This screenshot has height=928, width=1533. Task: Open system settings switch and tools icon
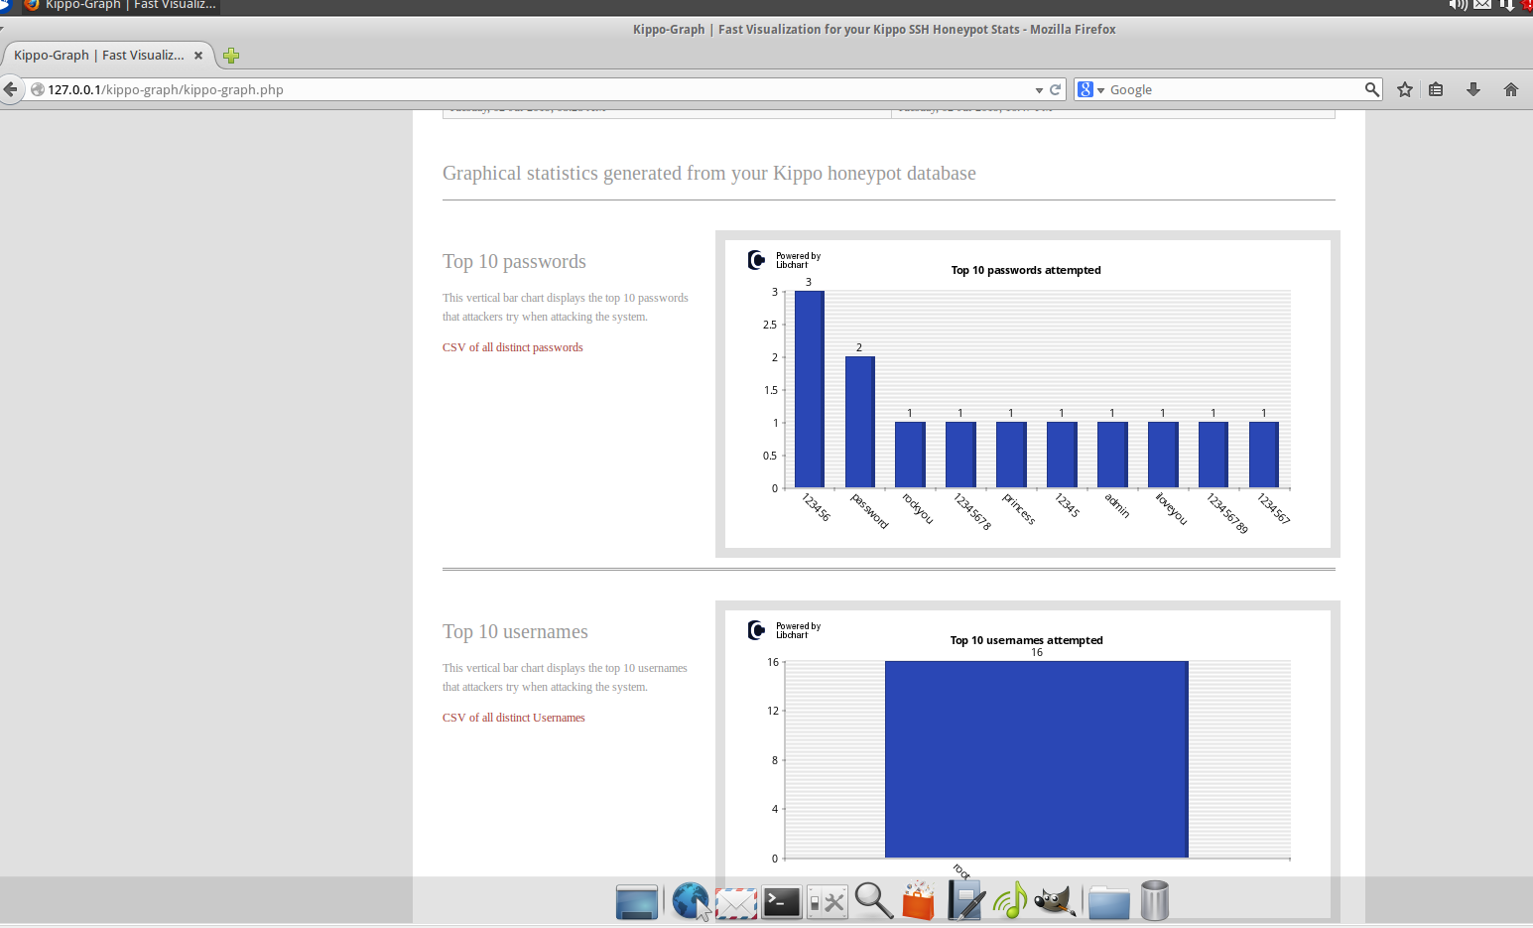point(828,902)
